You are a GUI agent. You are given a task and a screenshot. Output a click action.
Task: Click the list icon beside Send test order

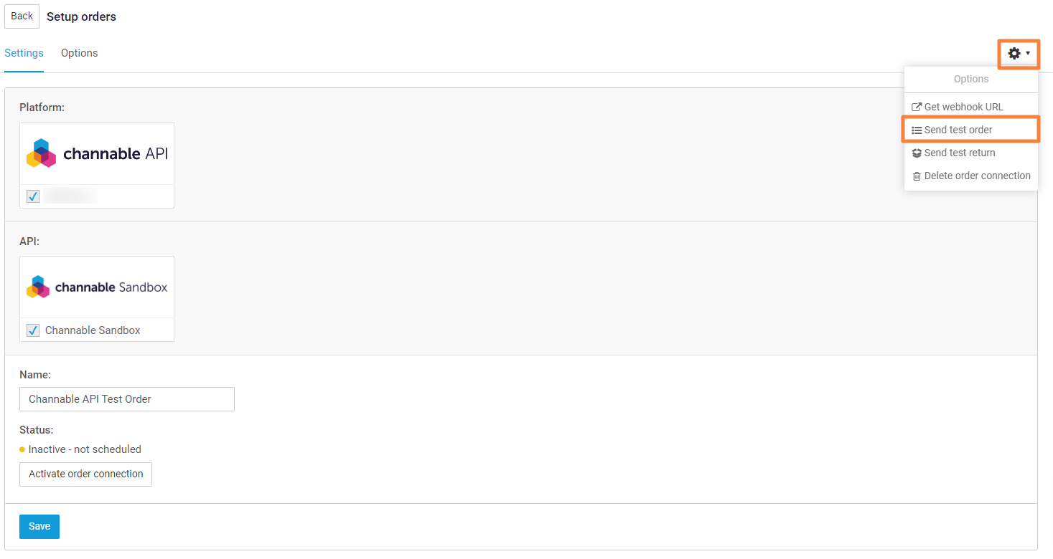coord(917,130)
